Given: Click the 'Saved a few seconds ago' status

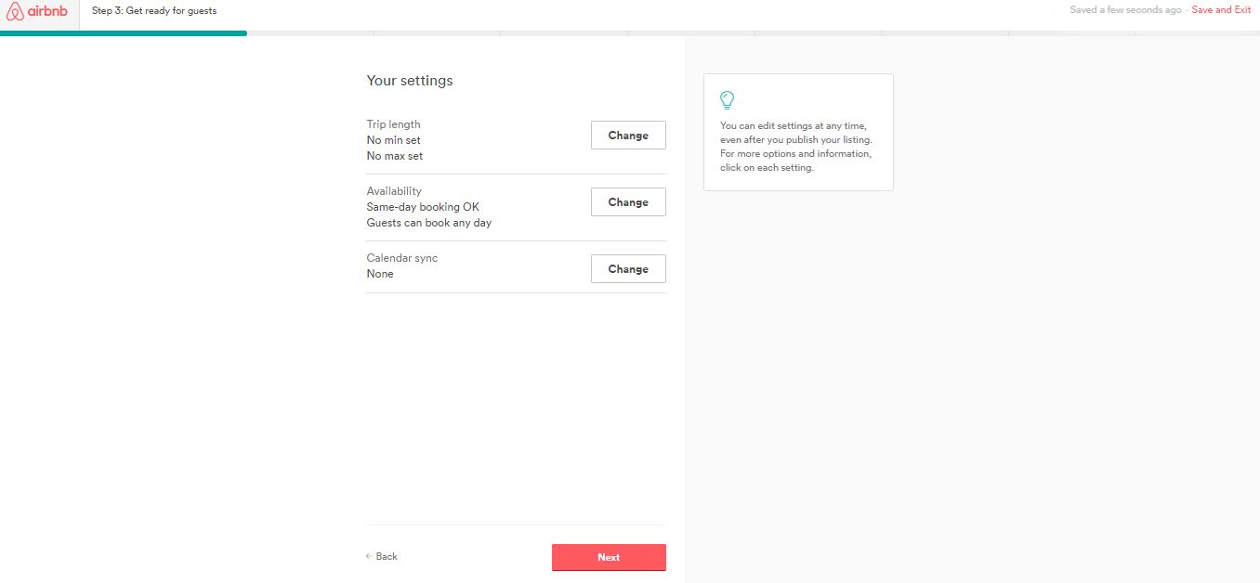Looking at the screenshot, I should pyautogui.click(x=1125, y=10).
